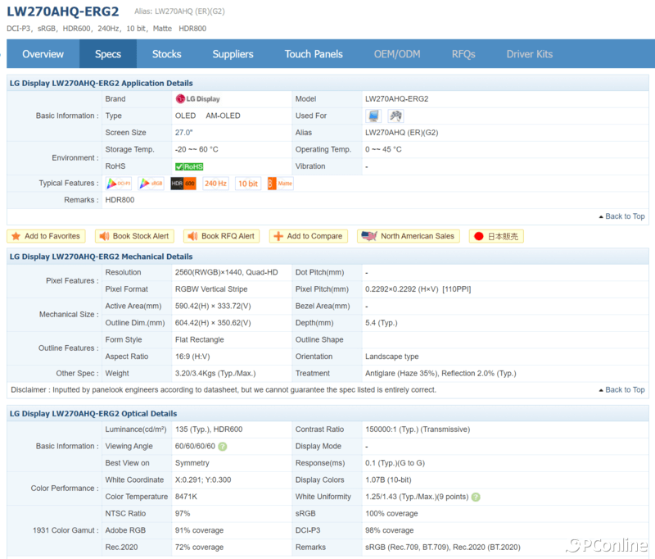This screenshot has width=655, height=559.
Task: Click the aspect ratio value 16:9 (H:V)
Action: (192, 357)
